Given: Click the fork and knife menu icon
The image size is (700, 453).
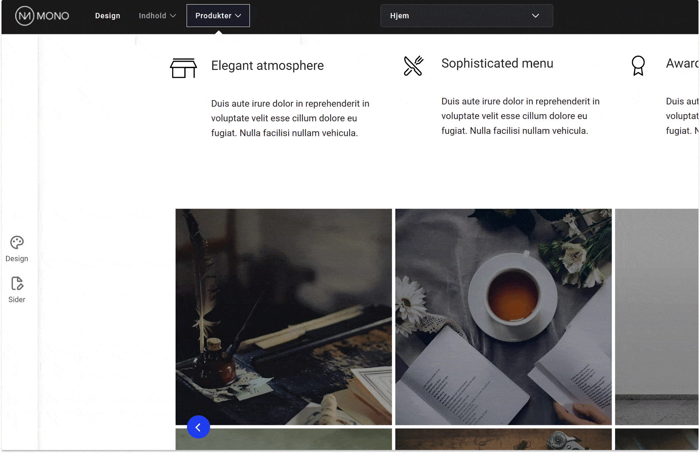Looking at the screenshot, I should tap(413, 66).
